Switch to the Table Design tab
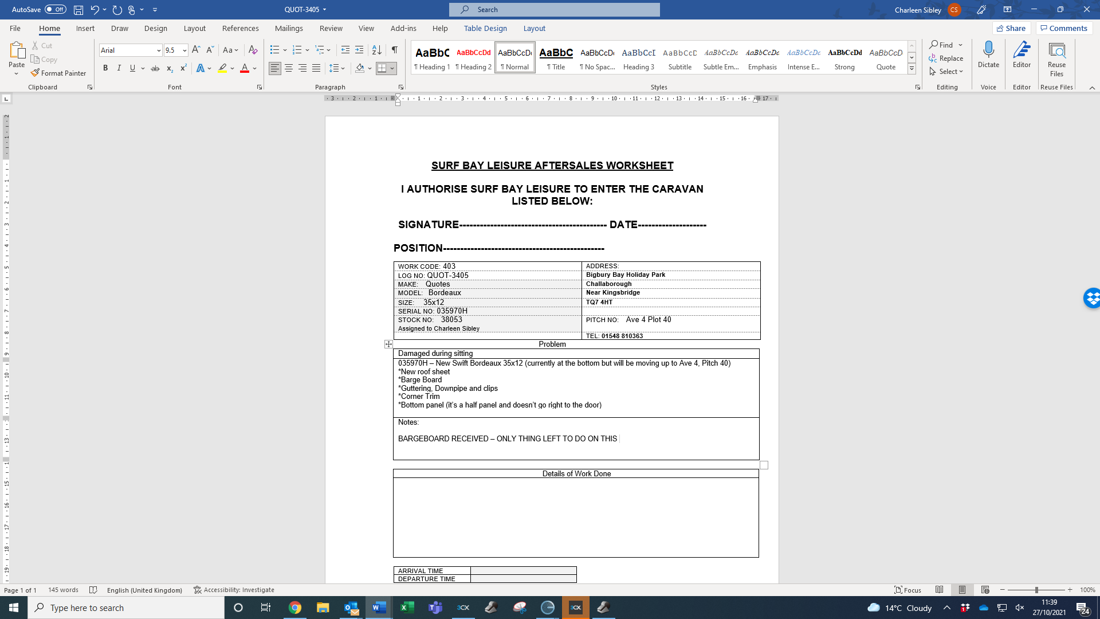Screen dimensions: 1100x619 click(485, 28)
